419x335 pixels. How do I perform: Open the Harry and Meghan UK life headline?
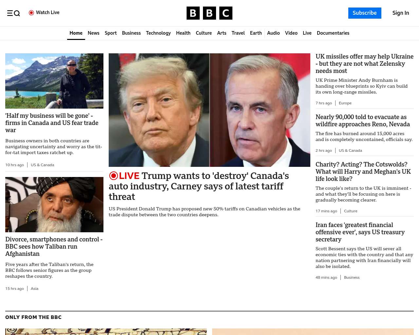click(x=363, y=171)
